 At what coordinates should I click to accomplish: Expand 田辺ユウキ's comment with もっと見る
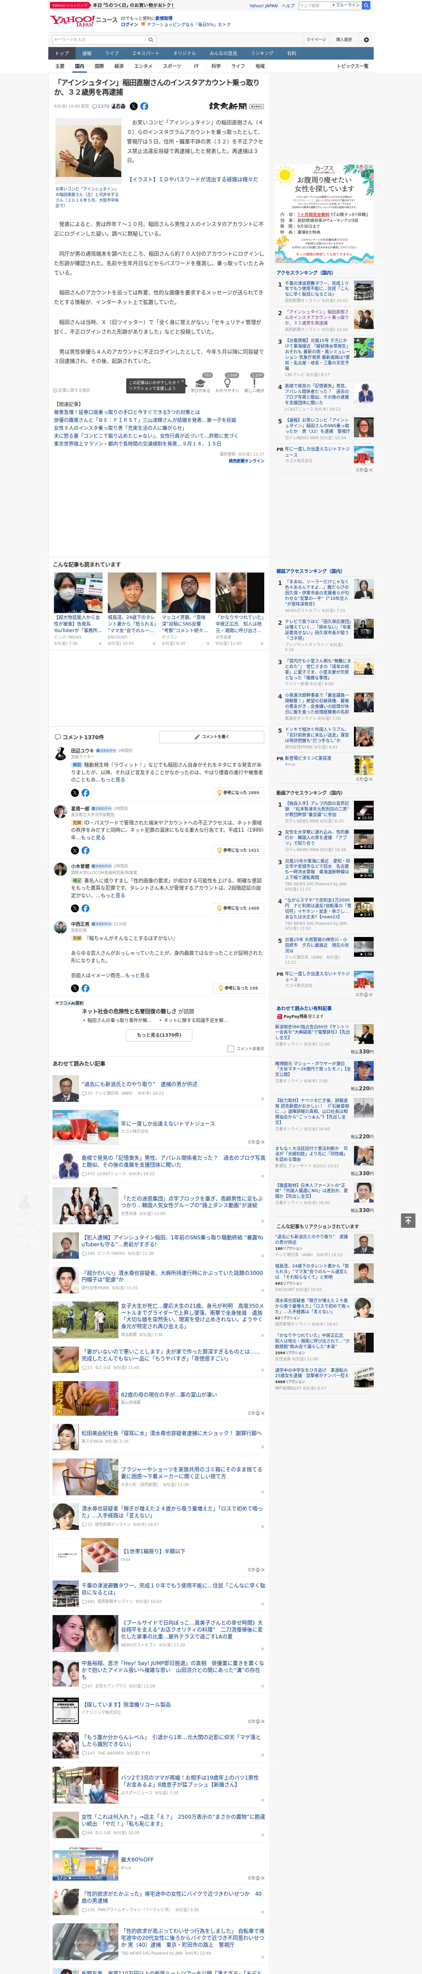[x=113, y=779]
